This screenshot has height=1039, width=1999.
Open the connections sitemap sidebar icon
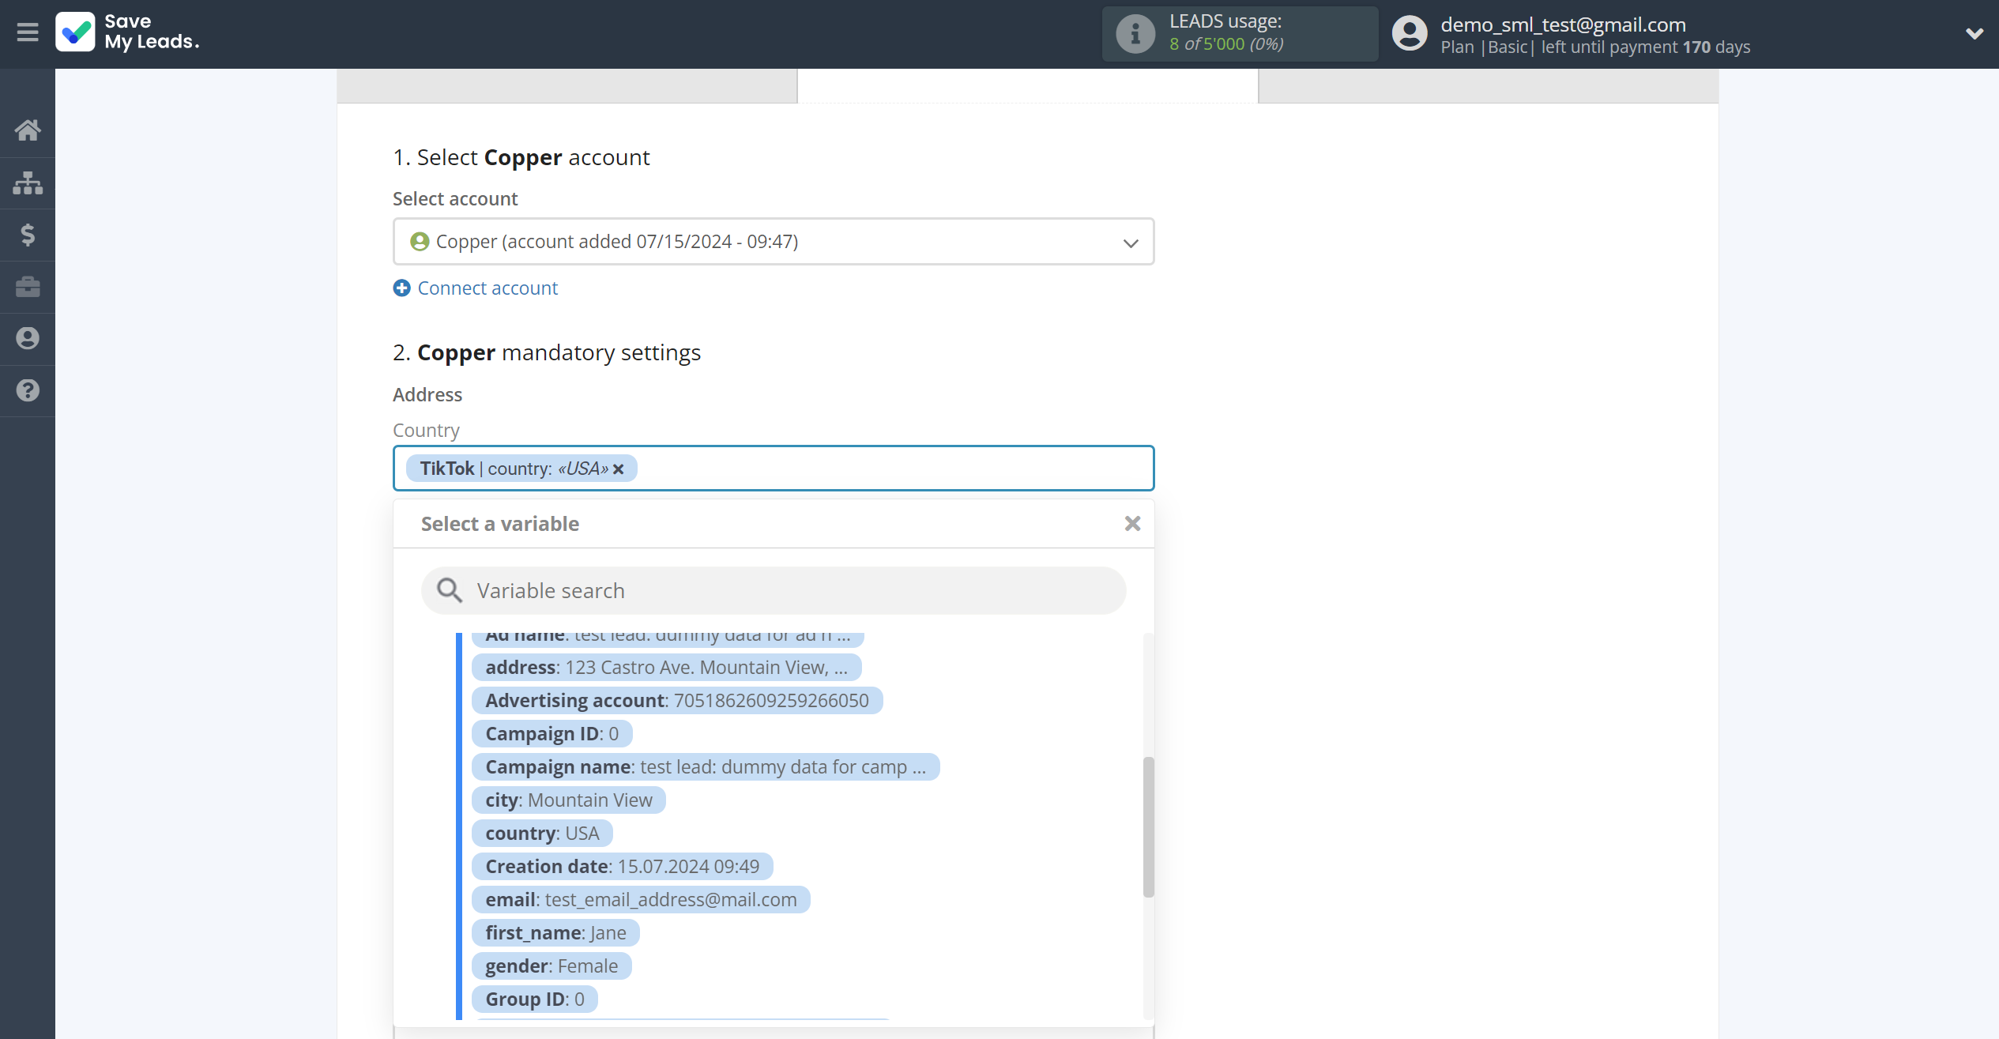pos(28,183)
